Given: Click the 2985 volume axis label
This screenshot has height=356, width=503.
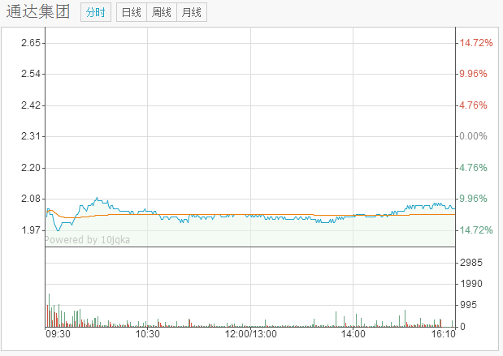Looking at the screenshot, I should click(x=471, y=263).
